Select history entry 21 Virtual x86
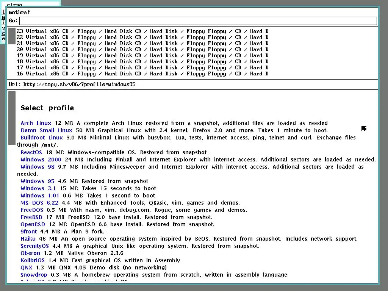Image resolution: width=388 pixels, height=291 pixels. click(142, 43)
